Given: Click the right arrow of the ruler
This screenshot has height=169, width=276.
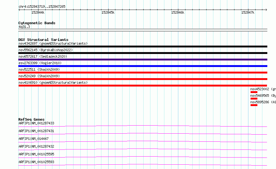Looking at the screenshot, I should click(x=266, y=10).
